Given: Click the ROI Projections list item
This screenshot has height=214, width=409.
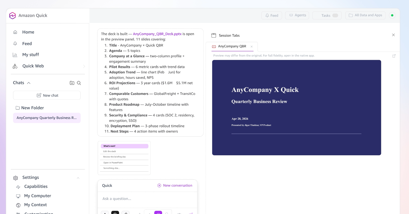Looking at the screenshot, I should point(151,86).
